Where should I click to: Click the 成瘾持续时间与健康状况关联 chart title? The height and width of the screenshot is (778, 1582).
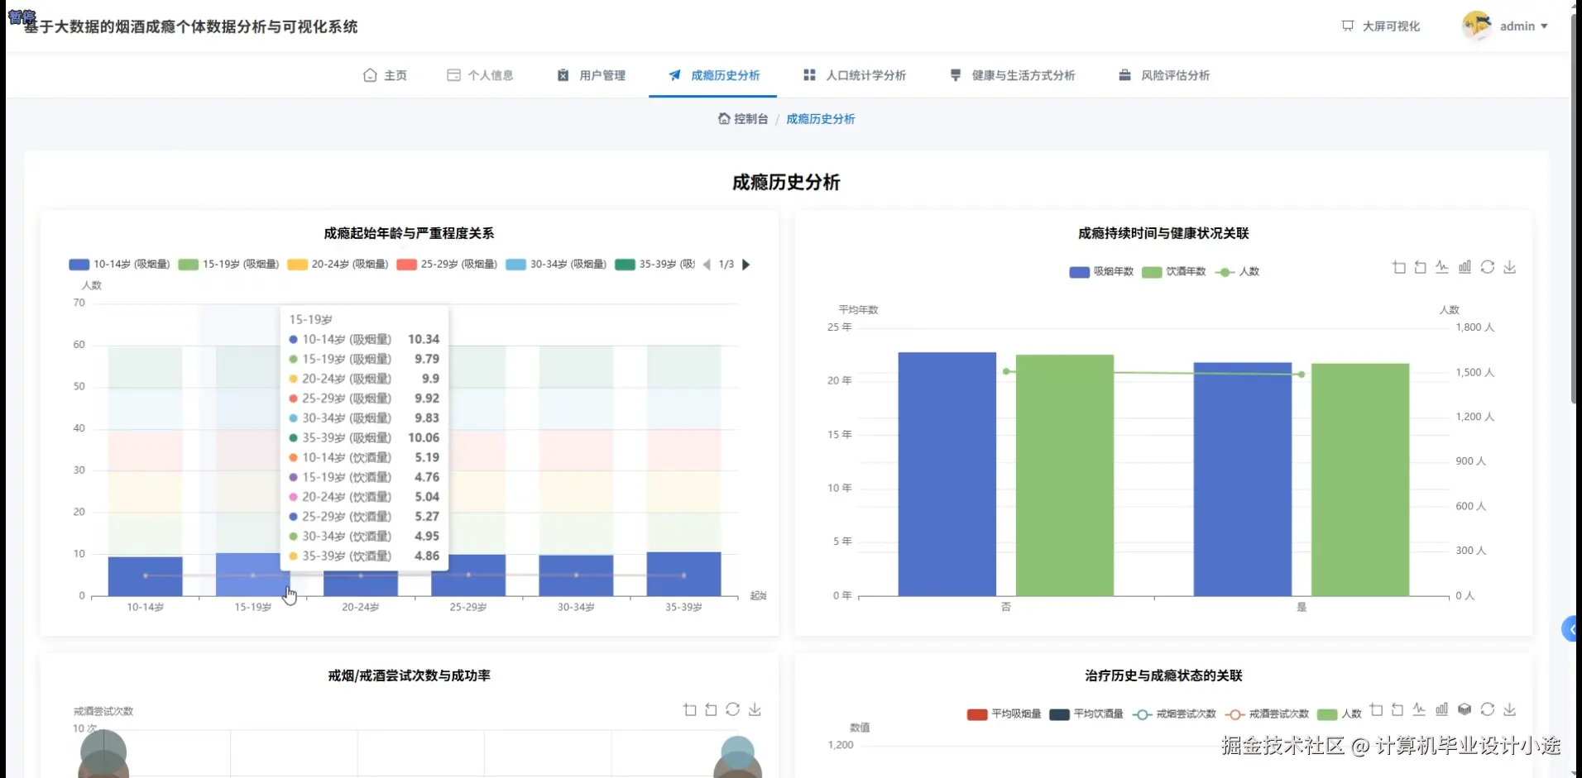(1163, 234)
